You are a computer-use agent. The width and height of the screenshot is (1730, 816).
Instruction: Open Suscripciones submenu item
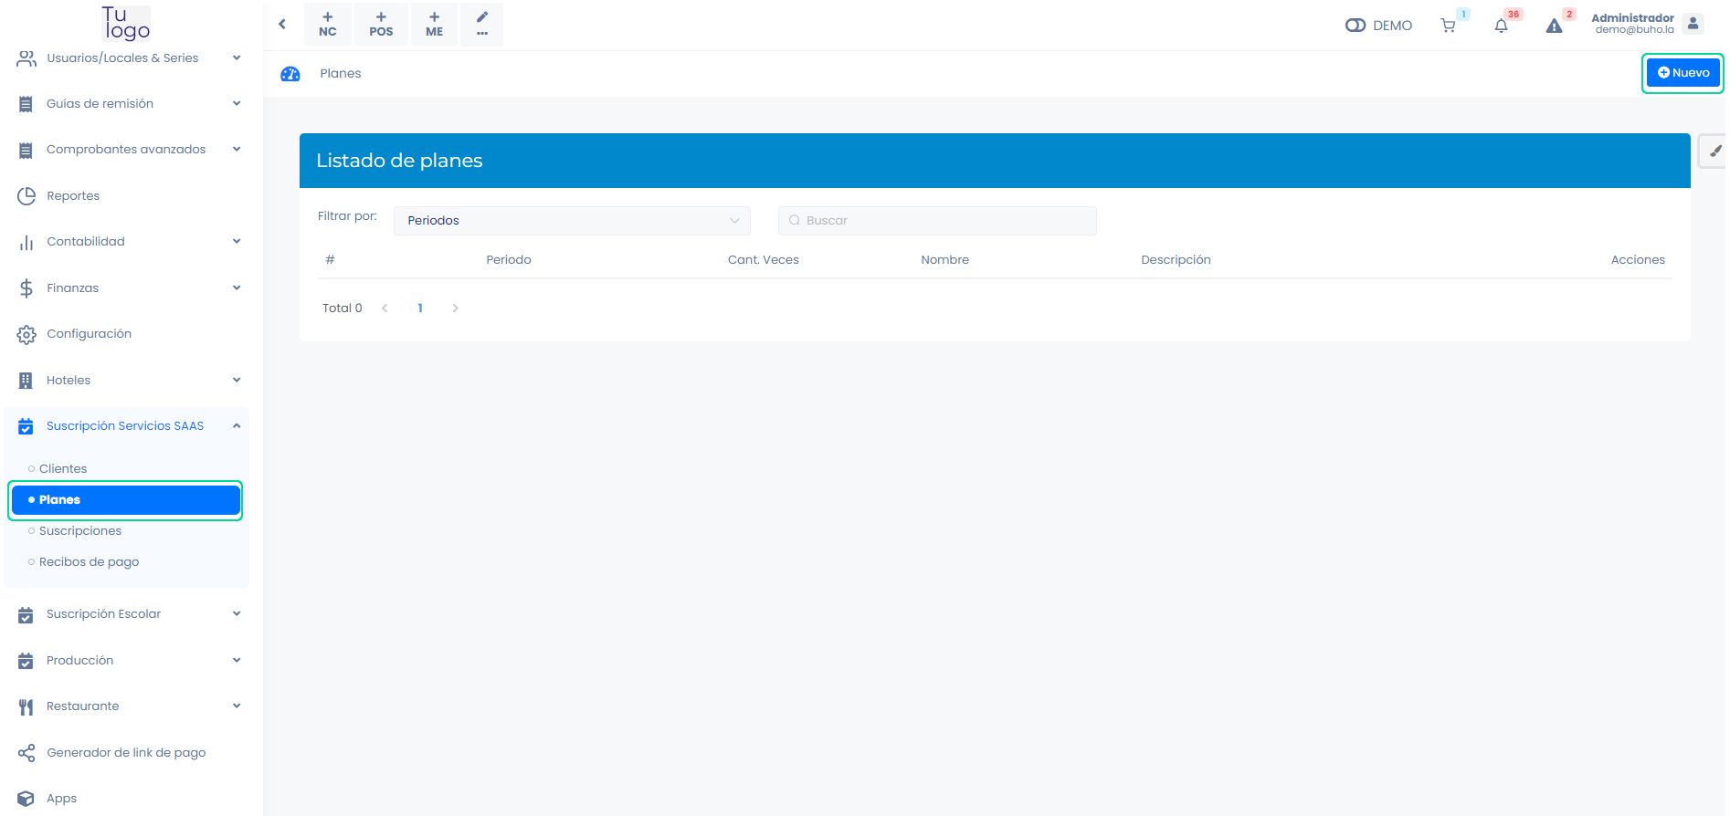(80, 531)
